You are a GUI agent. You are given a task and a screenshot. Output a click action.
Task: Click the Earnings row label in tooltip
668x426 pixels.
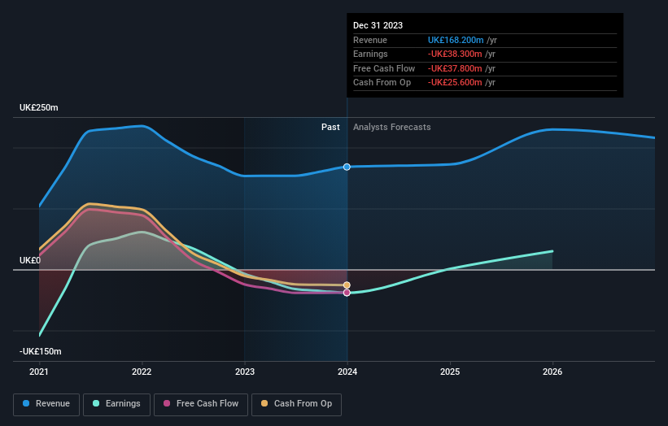pyautogui.click(x=370, y=54)
